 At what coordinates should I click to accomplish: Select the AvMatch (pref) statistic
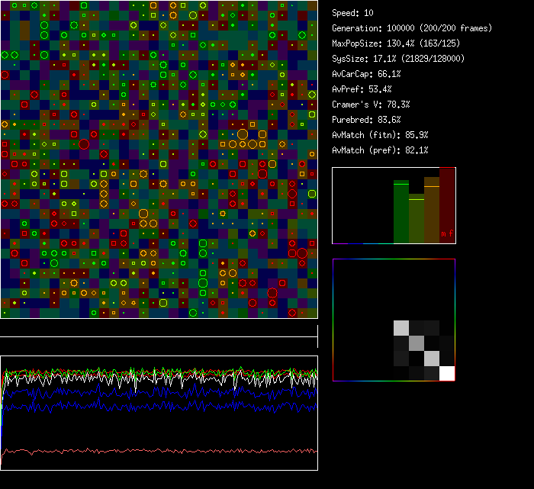380,150
